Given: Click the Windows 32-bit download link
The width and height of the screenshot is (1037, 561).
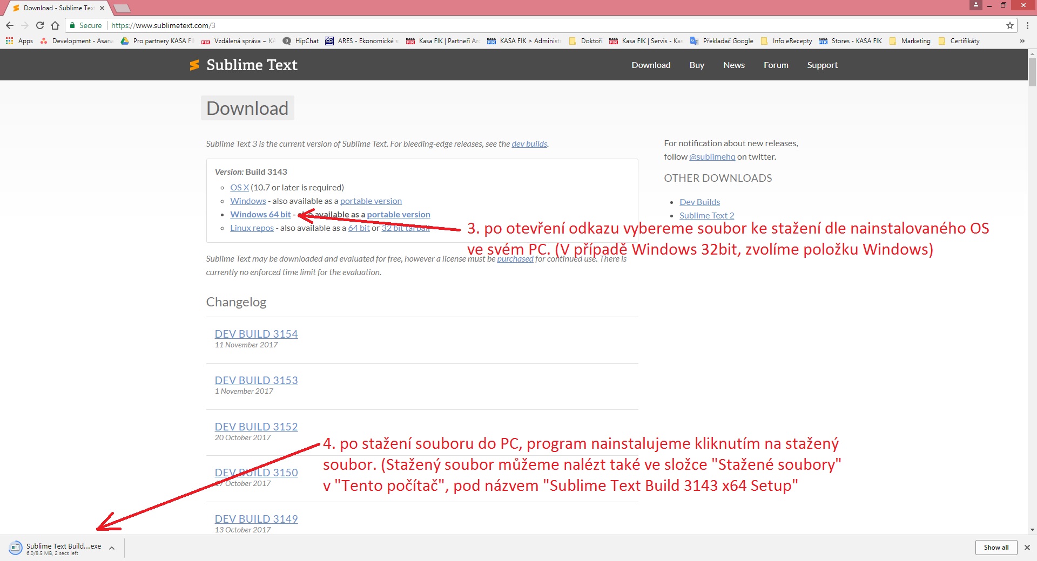Looking at the screenshot, I should 248,201.
